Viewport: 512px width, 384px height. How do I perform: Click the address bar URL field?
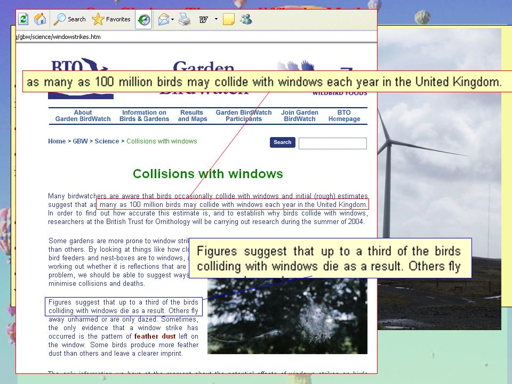pyautogui.click(x=197, y=37)
